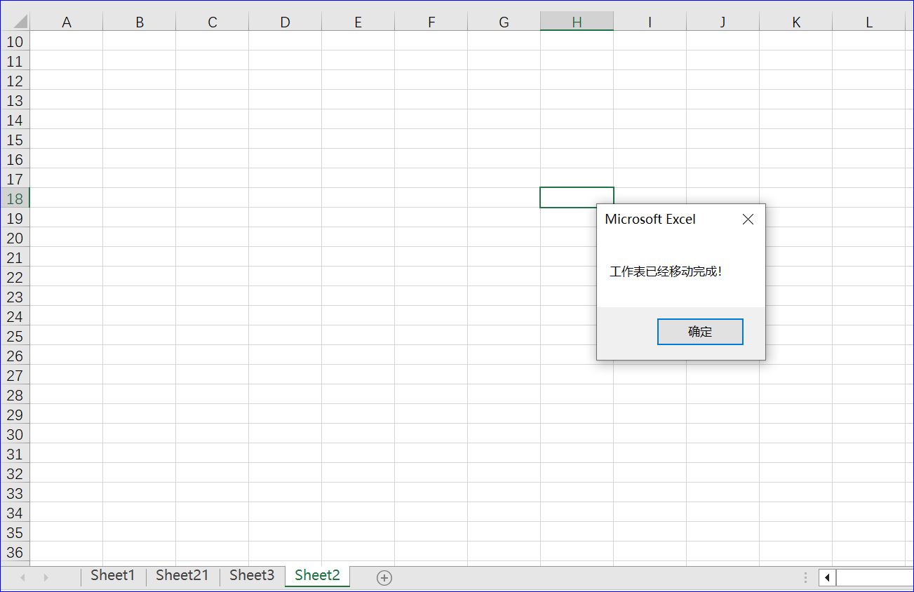The image size is (914, 592).
Task: Click the Microsoft Excel dialog title
Action: click(650, 219)
